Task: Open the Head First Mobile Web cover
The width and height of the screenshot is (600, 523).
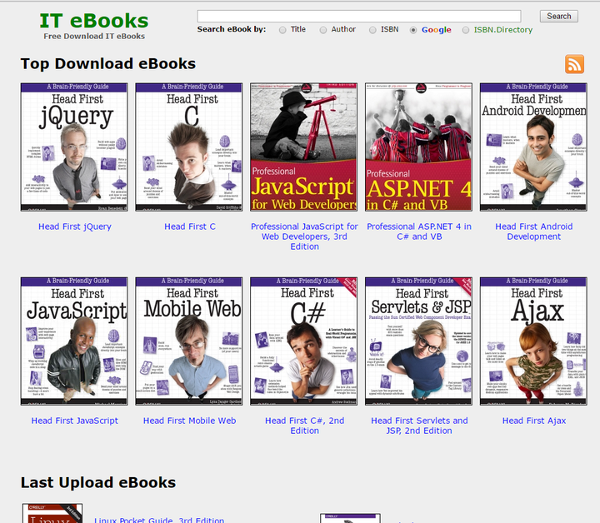Action: [189, 341]
